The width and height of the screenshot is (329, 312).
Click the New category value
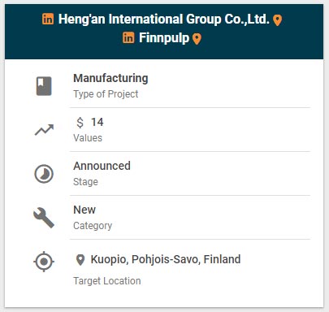84,210
